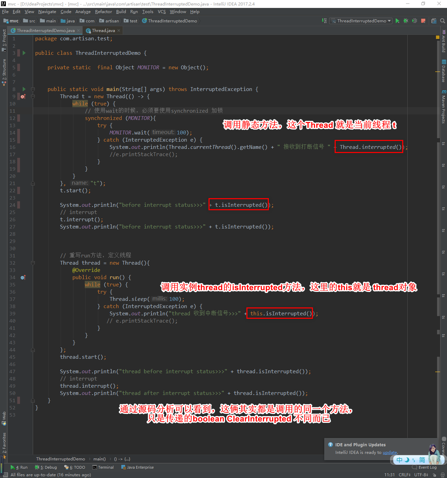Image resolution: width=447 pixels, height=478 pixels.
Task: Open the Refactor menu
Action: click(x=103, y=11)
